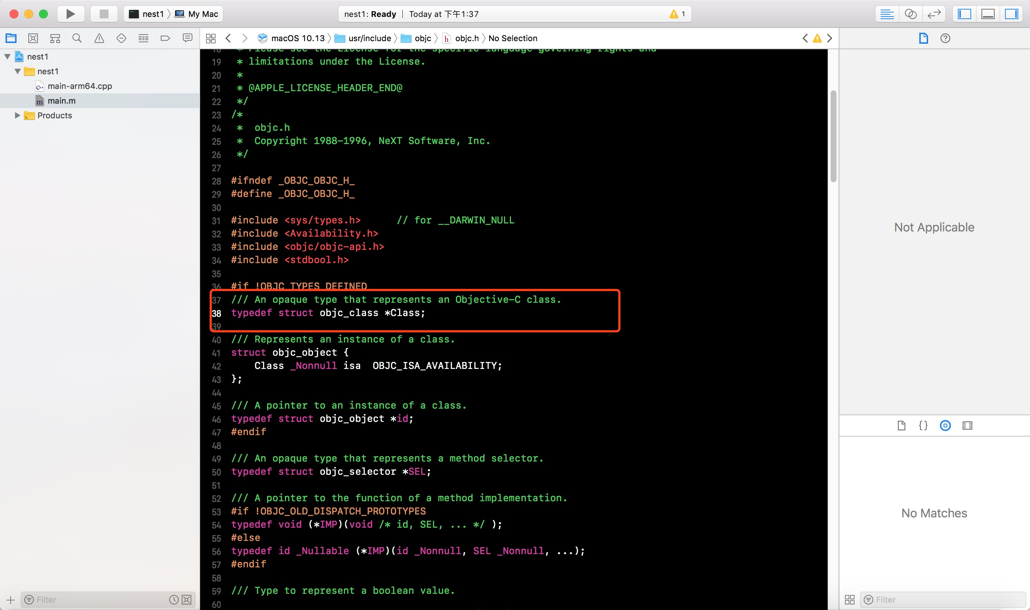The height and width of the screenshot is (610, 1030).
Task: Open the Breakpoint navigator icon
Action: click(x=165, y=38)
